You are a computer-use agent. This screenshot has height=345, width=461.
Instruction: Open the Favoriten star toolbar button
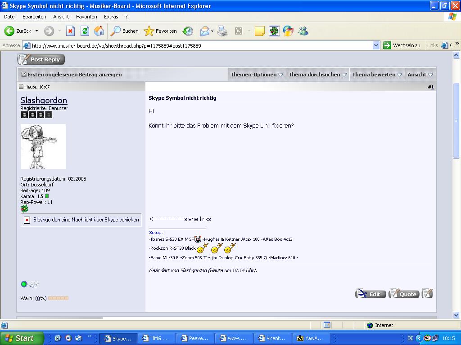click(x=160, y=31)
